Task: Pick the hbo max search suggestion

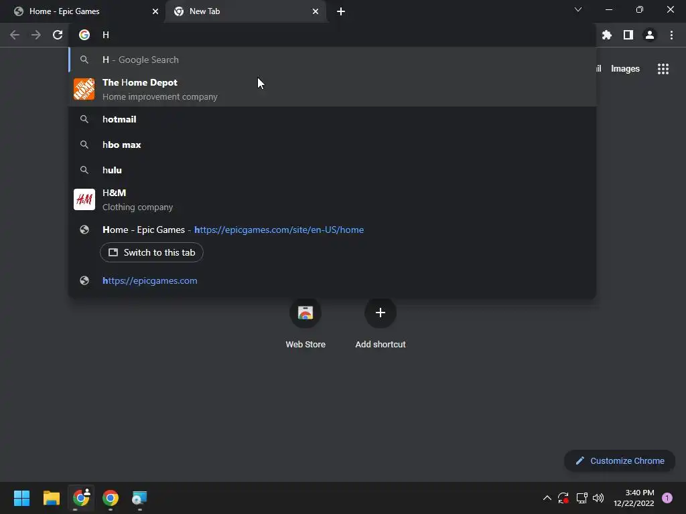Action: click(x=332, y=145)
